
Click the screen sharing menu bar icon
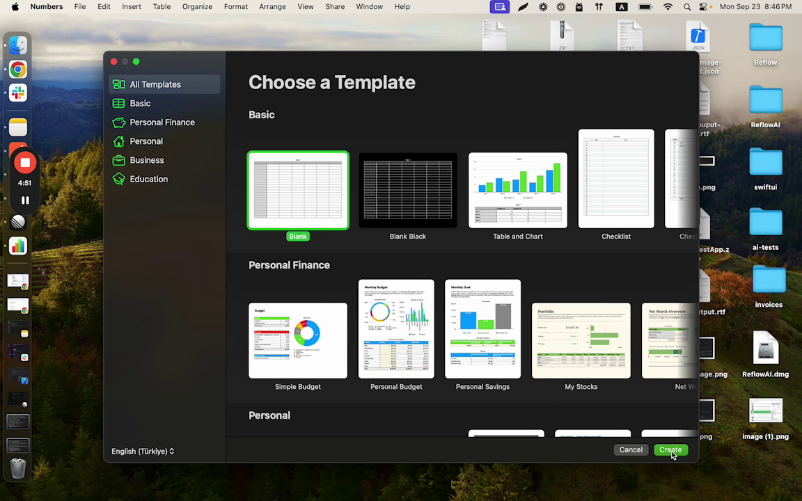[500, 7]
